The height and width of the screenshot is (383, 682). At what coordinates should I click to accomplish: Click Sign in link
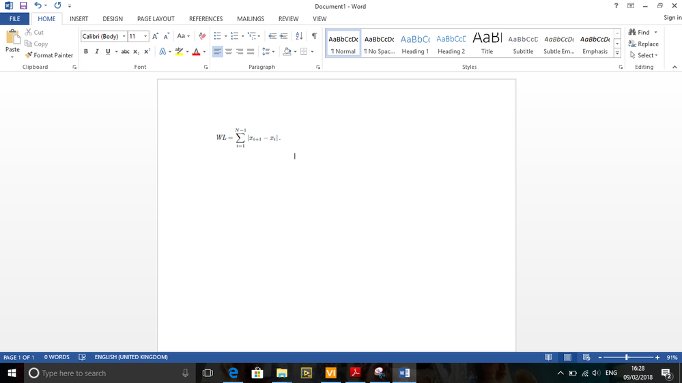pyautogui.click(x=672, y=17)
